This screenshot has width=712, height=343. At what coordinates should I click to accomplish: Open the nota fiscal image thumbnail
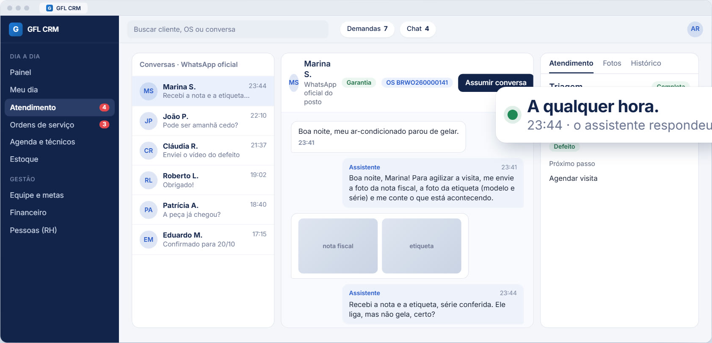338,246
